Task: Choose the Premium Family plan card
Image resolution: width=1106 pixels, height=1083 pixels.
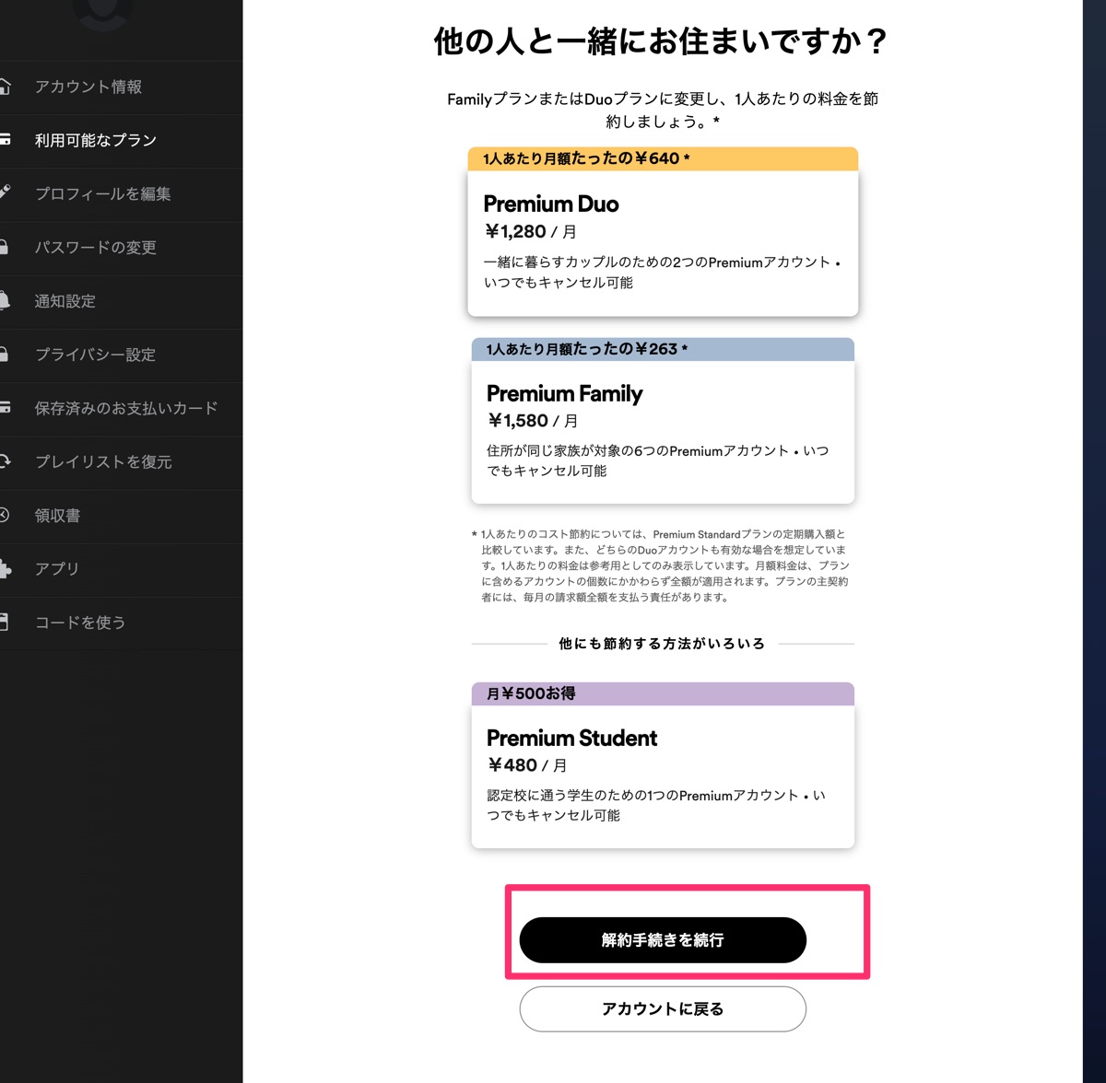Action: [x=663, y=432]
